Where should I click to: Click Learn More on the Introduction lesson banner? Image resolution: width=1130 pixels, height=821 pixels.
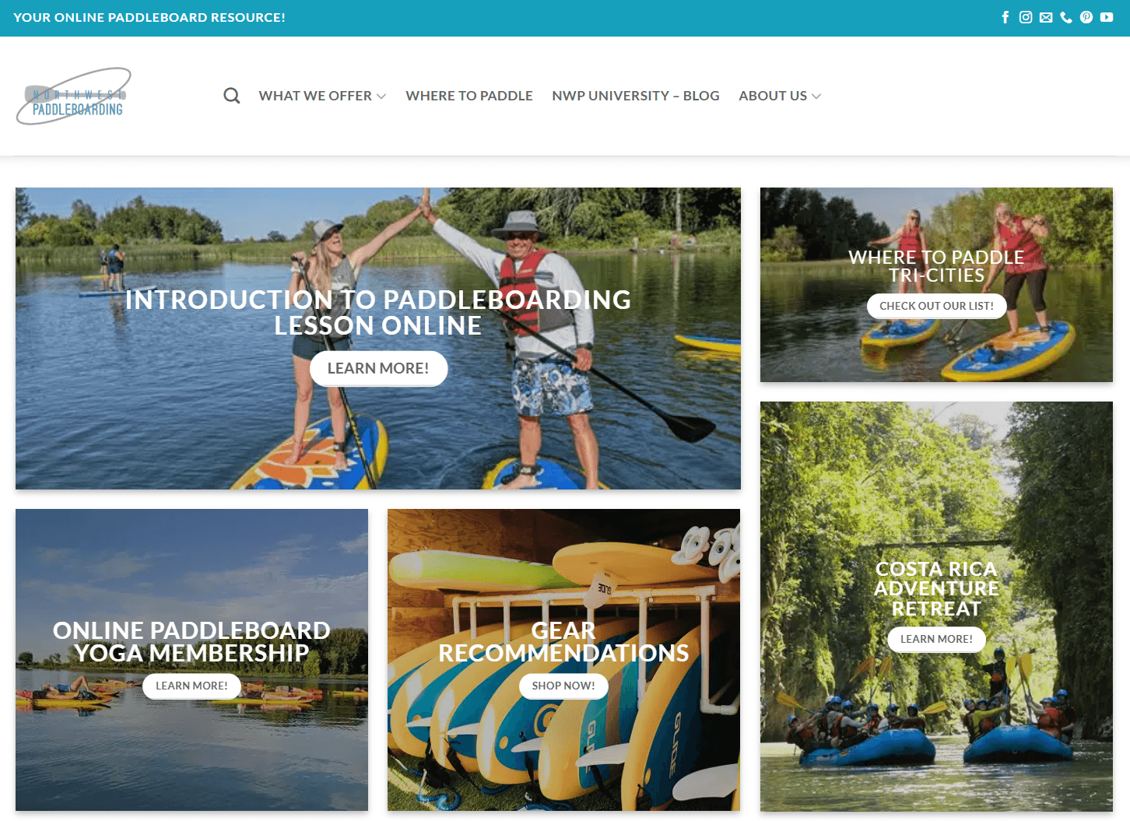378,368
